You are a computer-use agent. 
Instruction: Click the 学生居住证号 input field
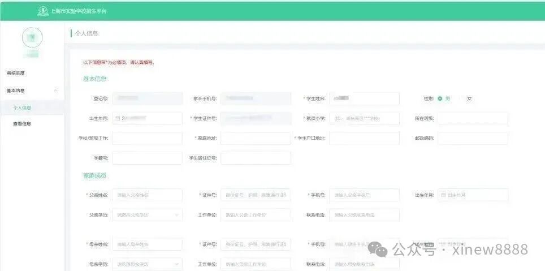tap(256, 158)
